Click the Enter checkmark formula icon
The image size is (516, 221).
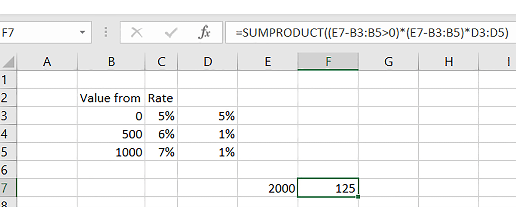pos(171,33)
